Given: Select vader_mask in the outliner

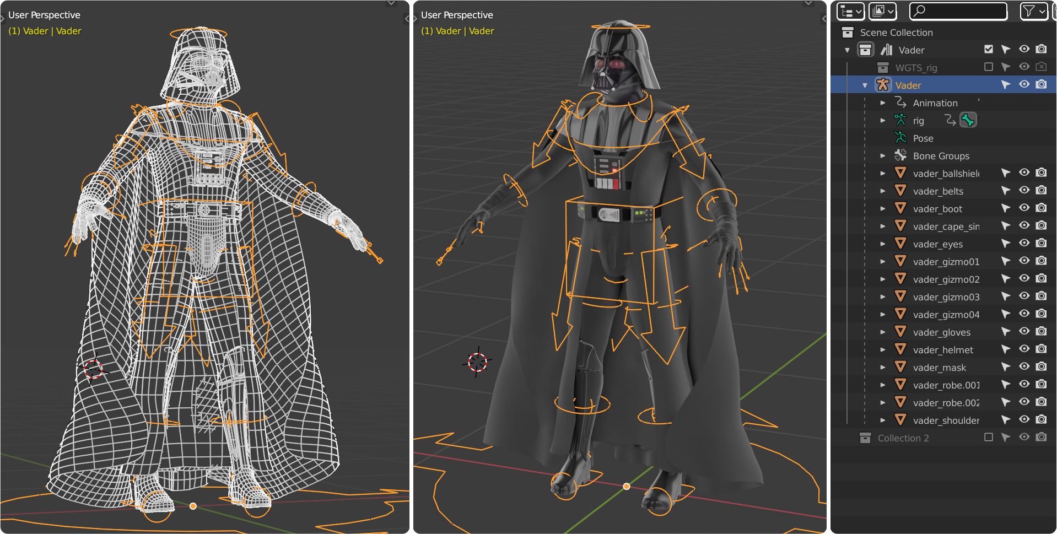Looking at the screenshot, I should (940, 367).
